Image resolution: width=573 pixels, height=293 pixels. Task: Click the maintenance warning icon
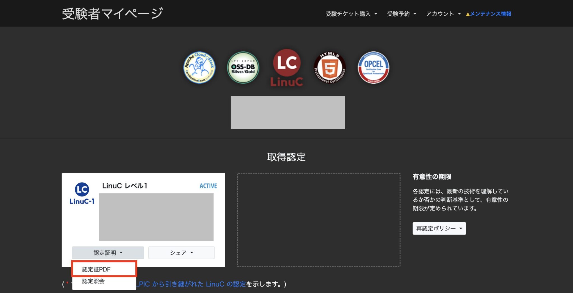pyautogui.click(x=467, y=14)
